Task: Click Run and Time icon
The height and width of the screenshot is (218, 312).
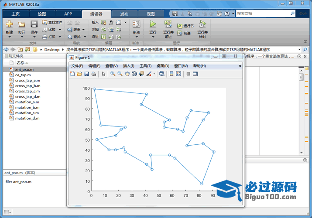Action: point(202,24)
